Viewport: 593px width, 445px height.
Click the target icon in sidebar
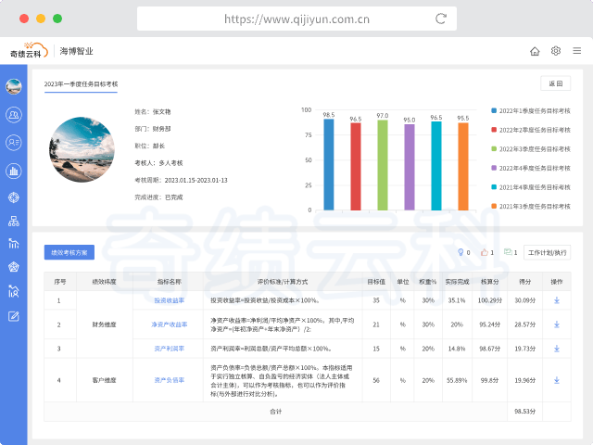(x=14, y=197)
